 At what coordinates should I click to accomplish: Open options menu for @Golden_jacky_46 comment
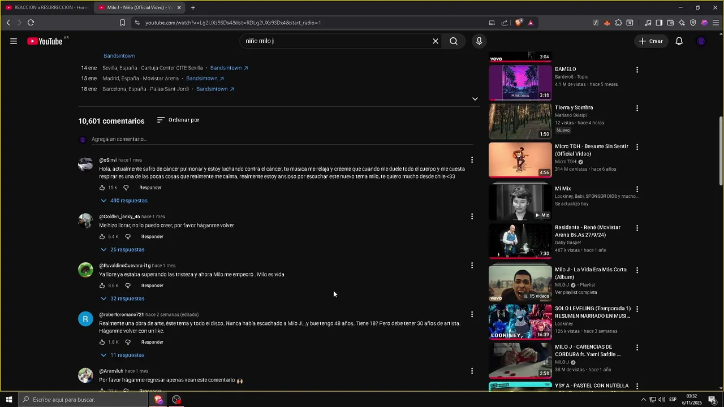tap(472, 217)
